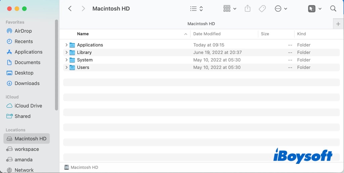Screen dimensions: 344x173
Task: Click Macintosh HD in path bar
Action: 84,167
